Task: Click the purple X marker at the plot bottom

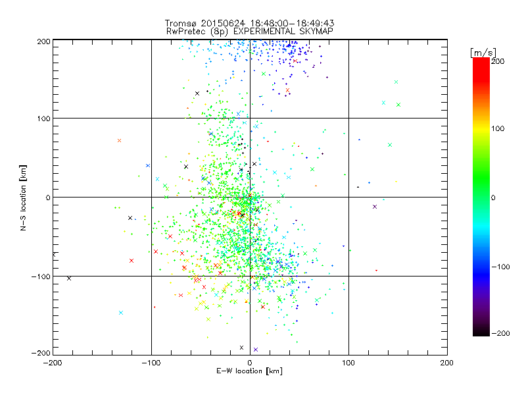Action: click(x=256, y=350)
